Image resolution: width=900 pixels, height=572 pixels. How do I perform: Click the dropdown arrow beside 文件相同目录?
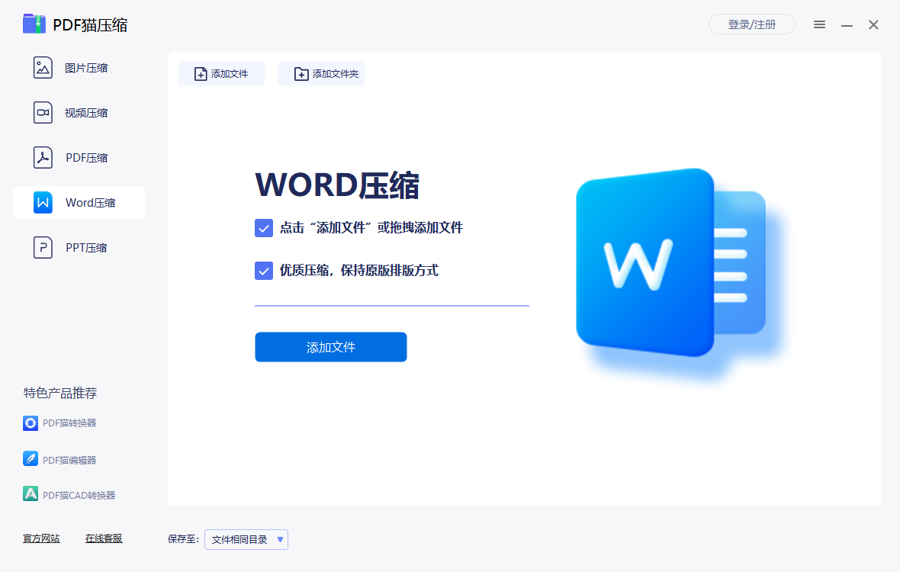(x=280, y=539)
